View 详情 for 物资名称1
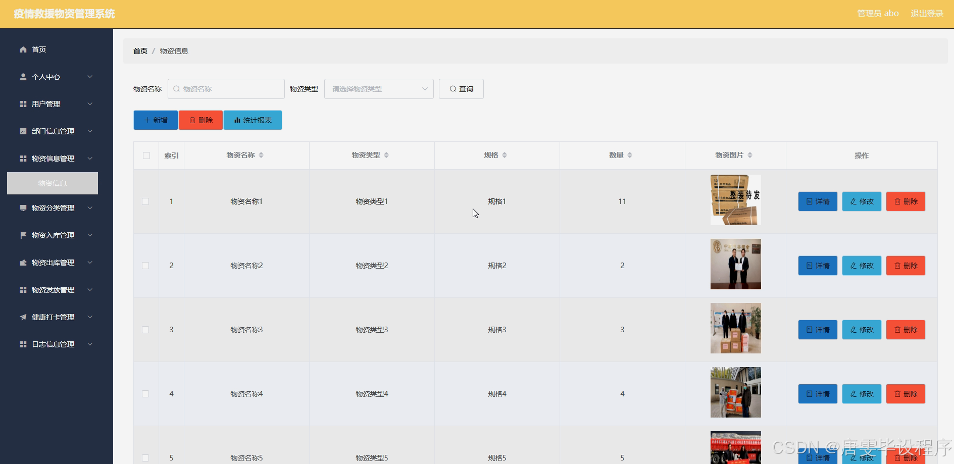954x464 pixels. (x=818, y=201)
